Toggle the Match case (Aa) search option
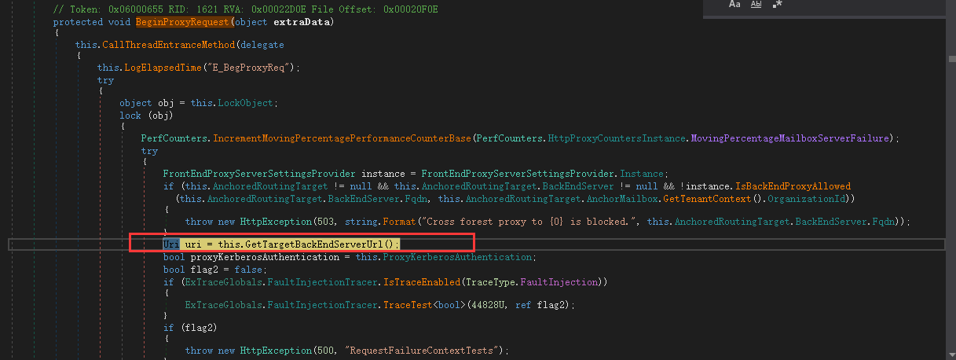 (734, 5)
